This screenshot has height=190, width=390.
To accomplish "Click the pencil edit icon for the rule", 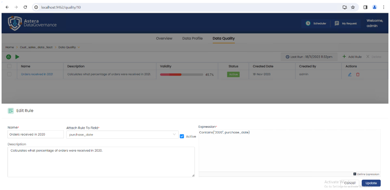I will click(350, 74).
